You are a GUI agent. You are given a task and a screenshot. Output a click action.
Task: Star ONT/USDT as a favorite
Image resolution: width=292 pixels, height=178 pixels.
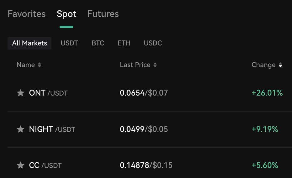click(20, 93)
